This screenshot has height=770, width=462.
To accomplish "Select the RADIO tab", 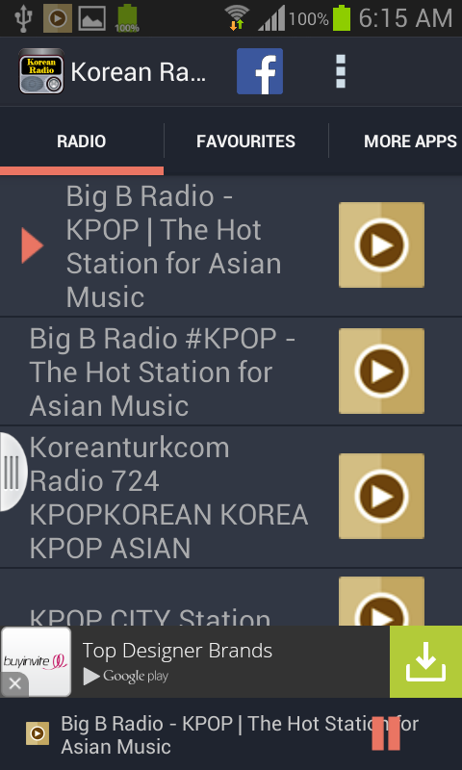I will (82, 141).
